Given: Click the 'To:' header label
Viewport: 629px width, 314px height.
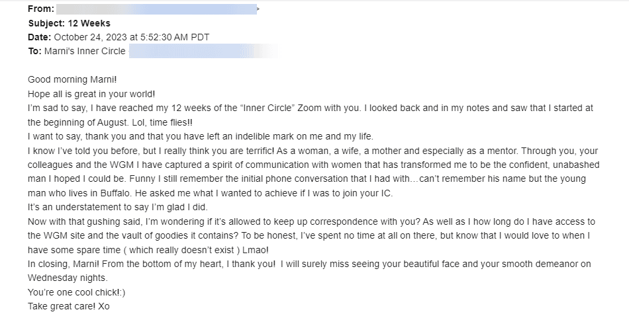Looking at the screenshot, I should [x=34, y=52].
